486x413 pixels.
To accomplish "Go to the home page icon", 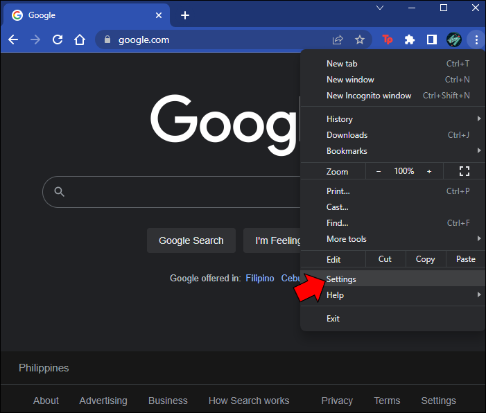I will [x=80, y=39].
